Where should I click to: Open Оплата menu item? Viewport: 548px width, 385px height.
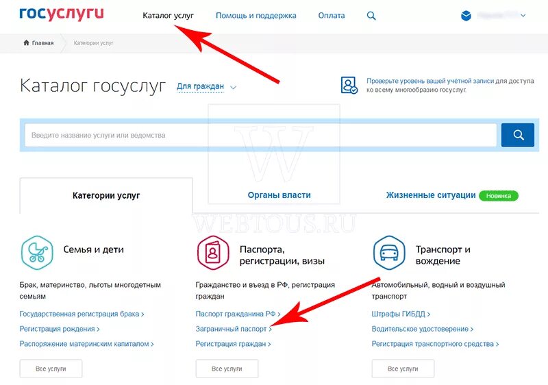point(332,15)
